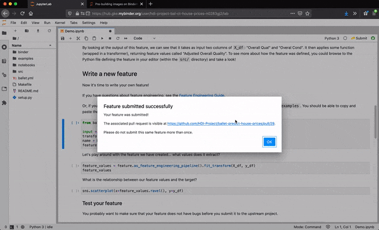This screenshot has height=230, width=379.
Task: Open the Makefile
Action: click(25, 85)
